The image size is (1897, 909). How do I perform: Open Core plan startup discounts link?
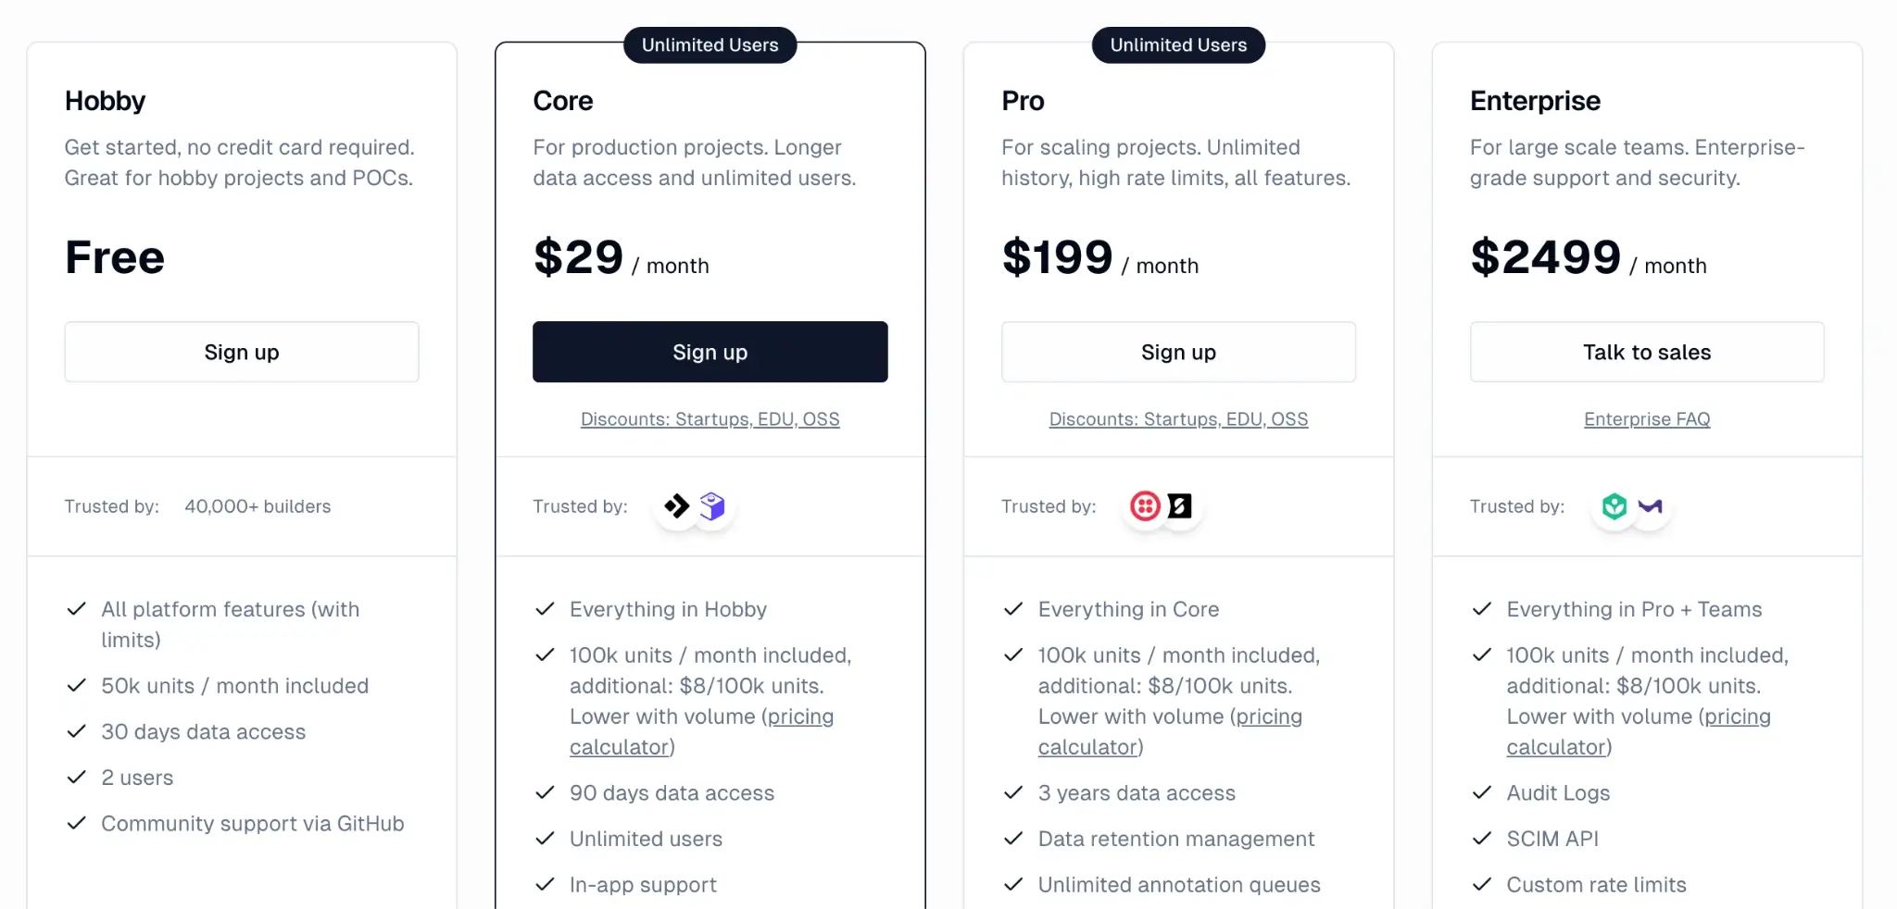[710, 419]
